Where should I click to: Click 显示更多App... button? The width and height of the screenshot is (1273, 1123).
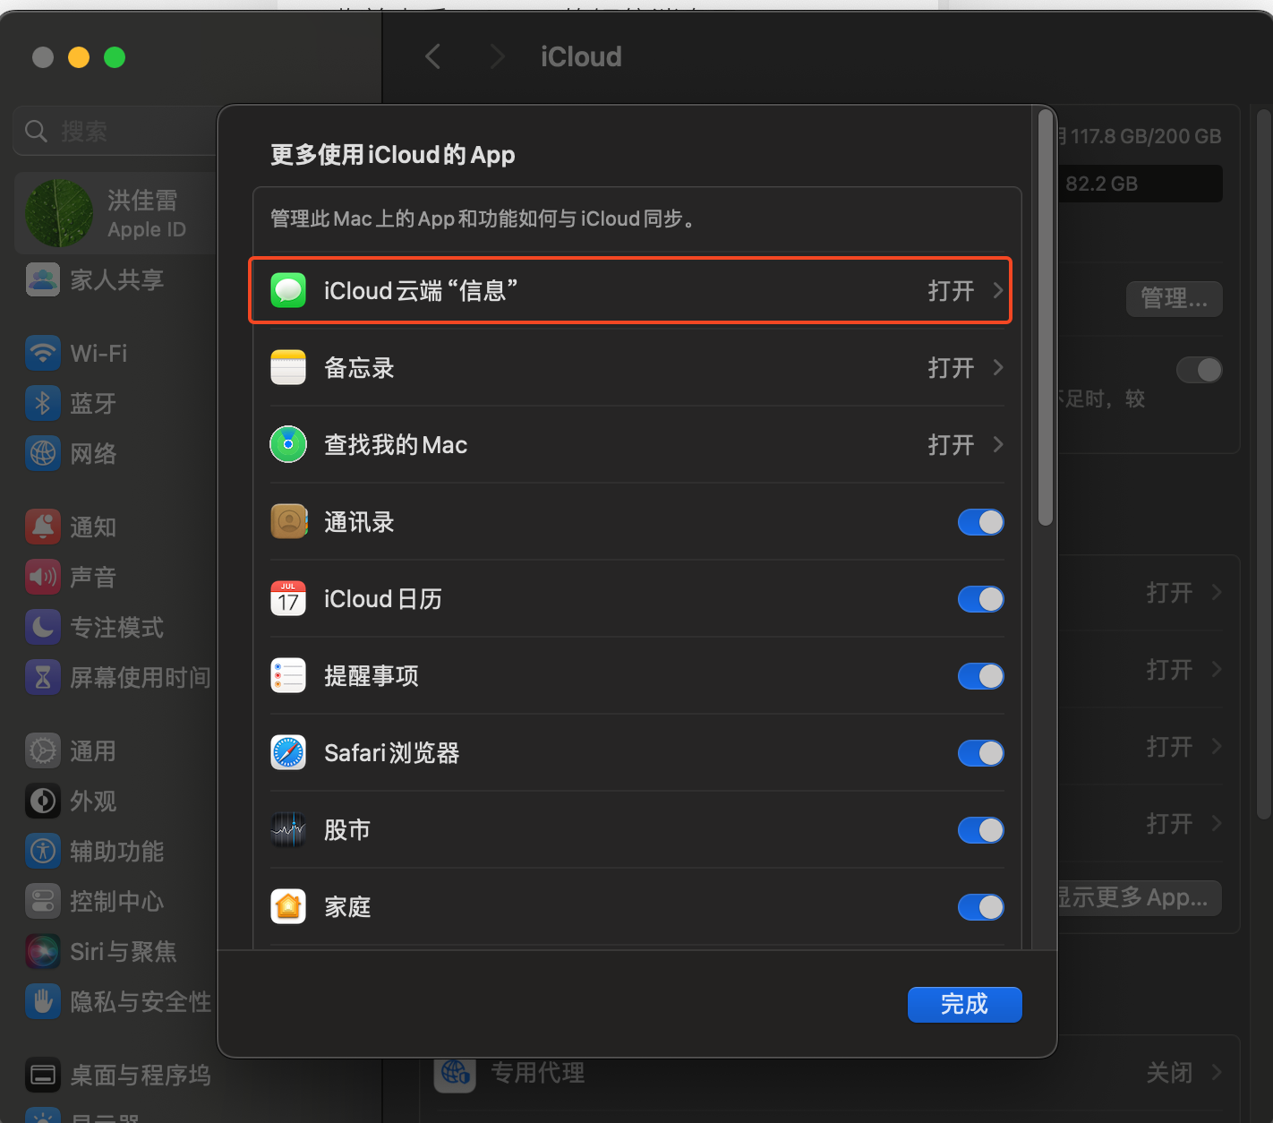click(1139, 897)
